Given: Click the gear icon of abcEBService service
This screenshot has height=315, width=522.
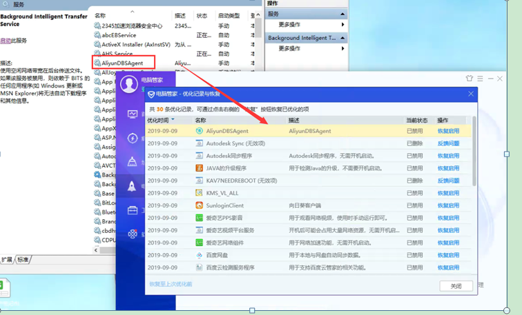Looking at the screenshot, I should click(97, 35).
